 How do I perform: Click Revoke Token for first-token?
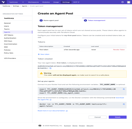(119, 50)
